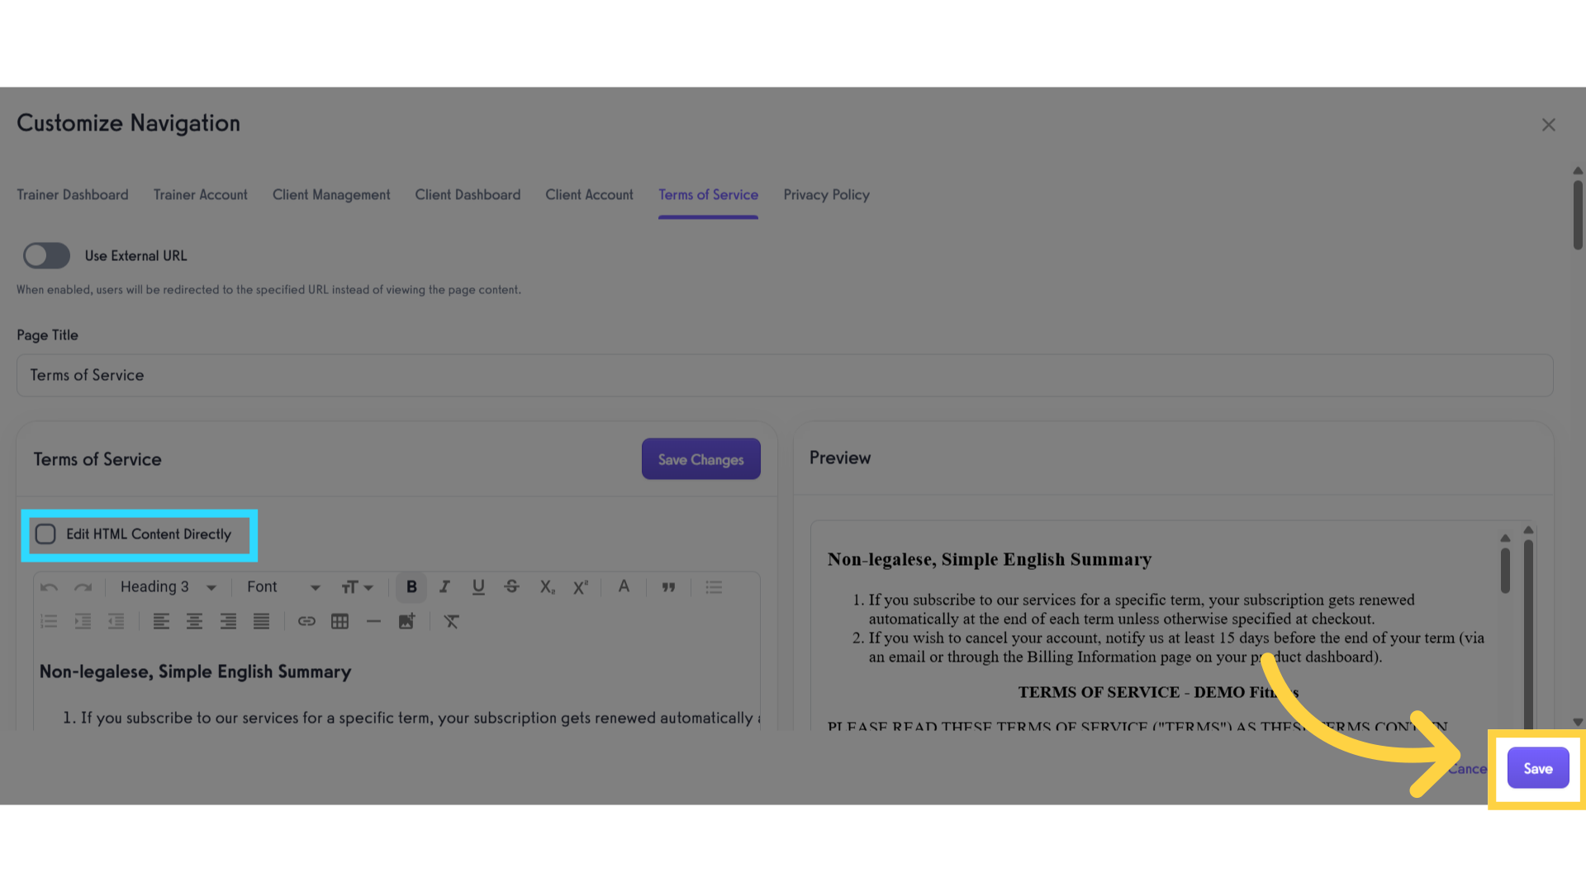The width and height of the screenshot is (1586, 892).
Task: Toggle bold formatting in the editor
Action: tap(411, 587)
